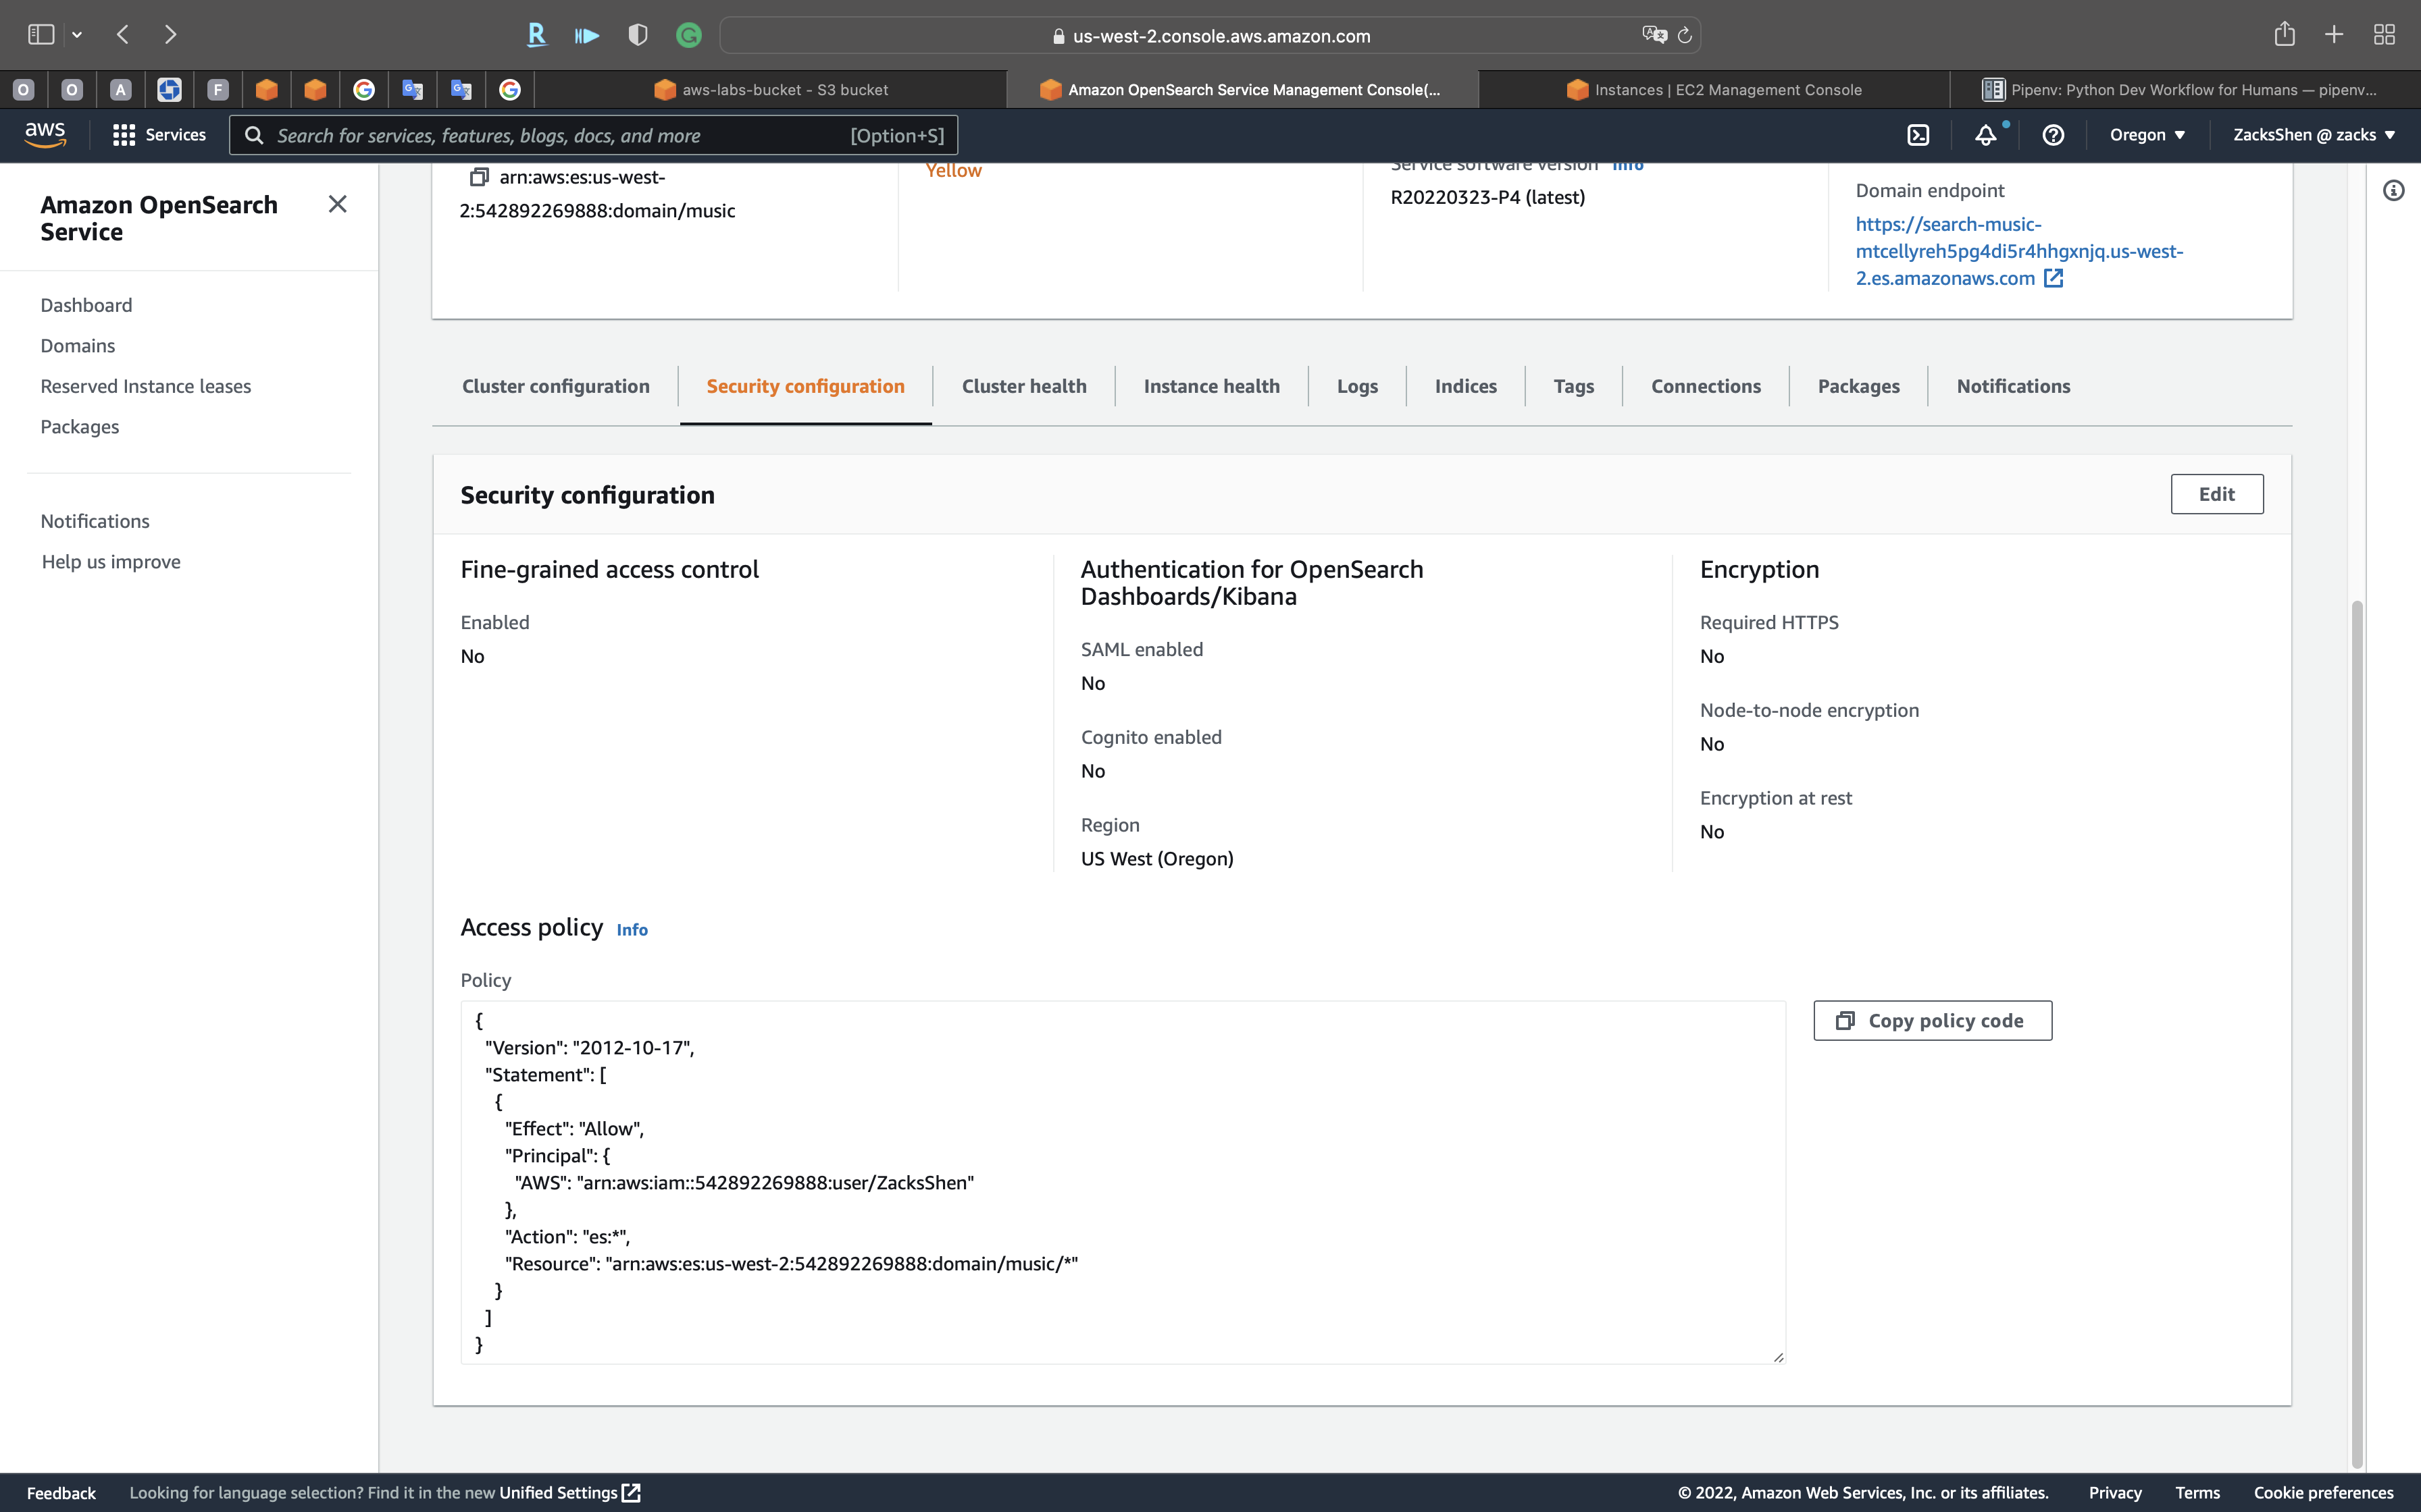
Task: Open AWS CloudShell icon
Action: pos(1918,135)
